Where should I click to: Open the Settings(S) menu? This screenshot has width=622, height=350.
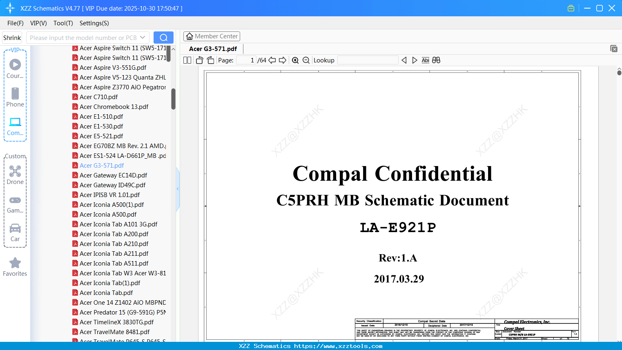click(x=94, y=23)
